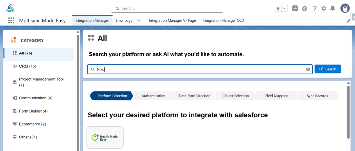Go to the Platform Selection step
355x151 pixels.
tap(112, 96)
